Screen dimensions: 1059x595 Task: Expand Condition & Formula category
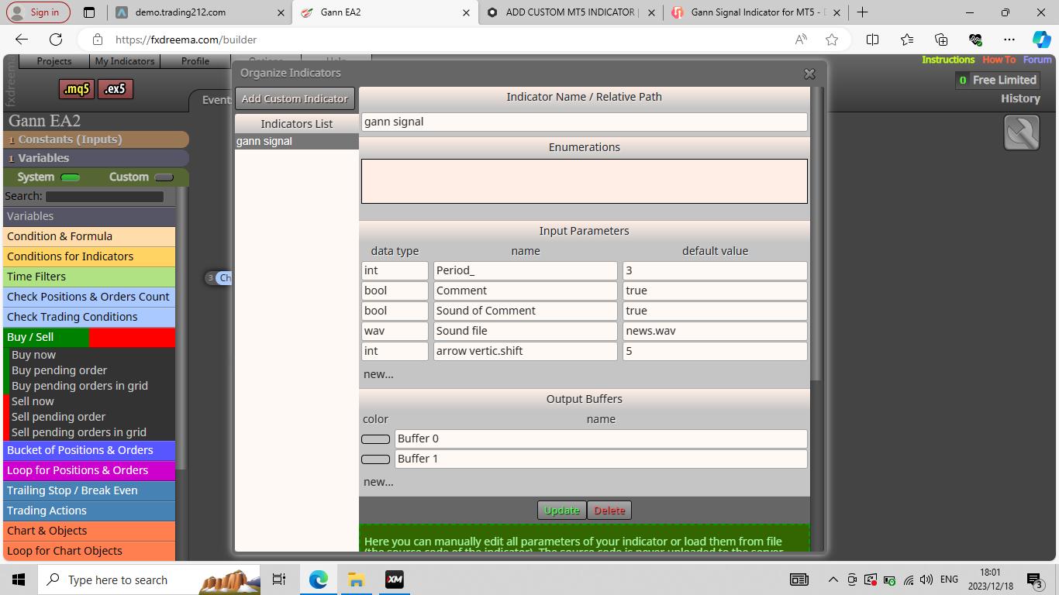point(89,236)
